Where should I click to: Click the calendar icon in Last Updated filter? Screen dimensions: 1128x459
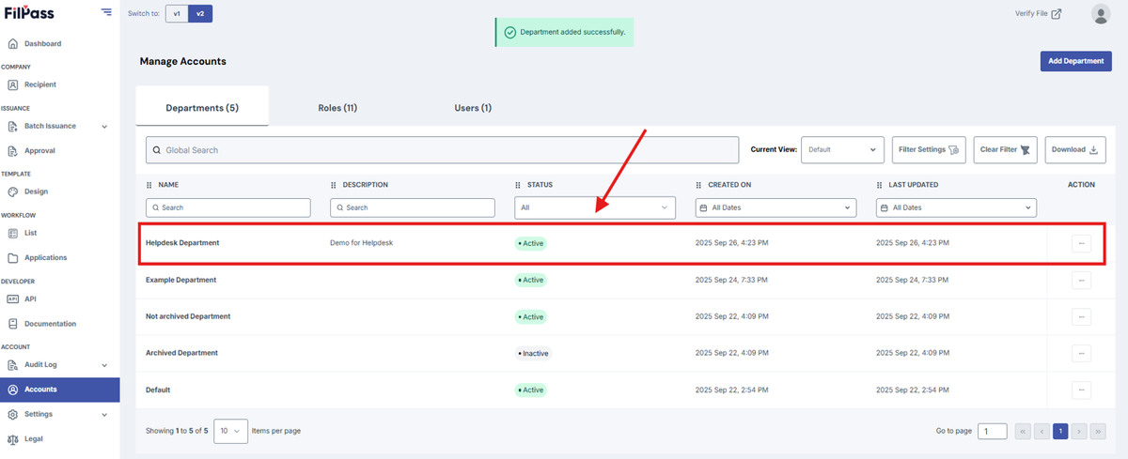(x=885, y=207)
